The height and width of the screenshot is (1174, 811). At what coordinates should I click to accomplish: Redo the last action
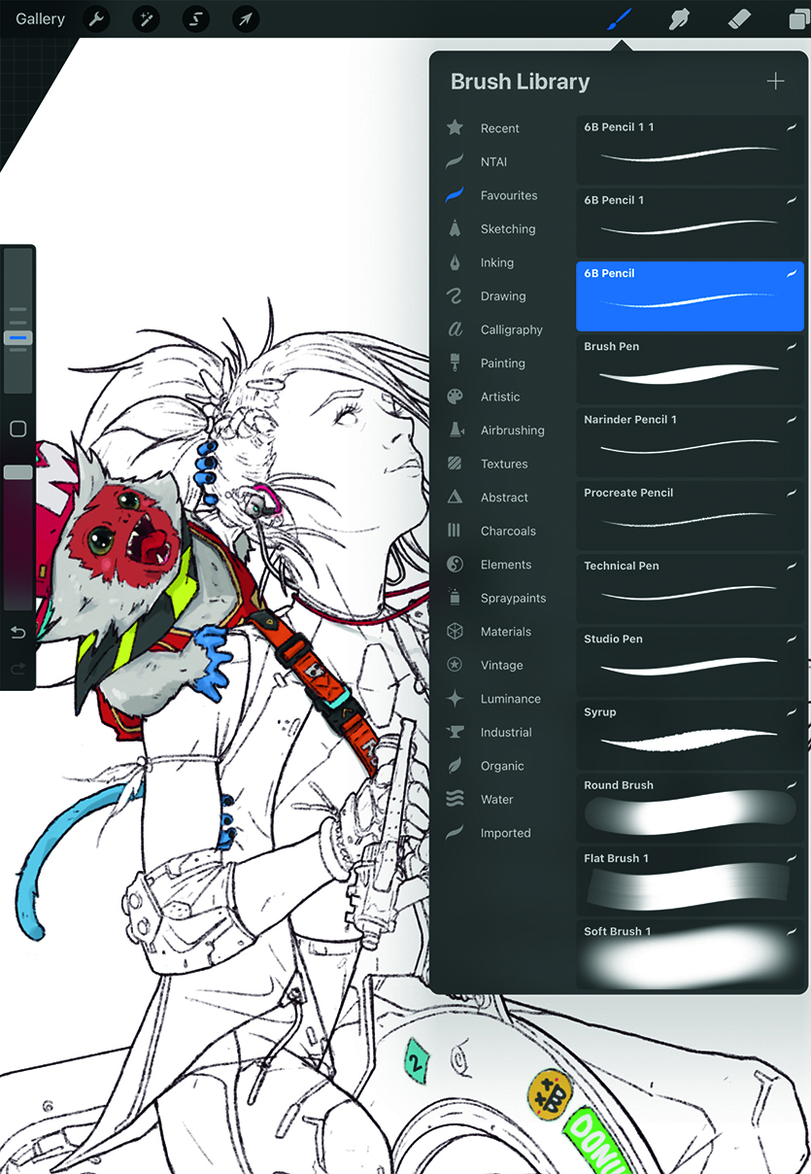[17, 669]
